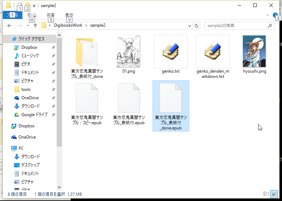Go back with the left arrow button

(9, 26)
